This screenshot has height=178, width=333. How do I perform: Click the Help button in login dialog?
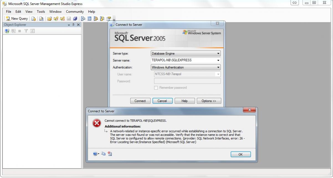point(185,101)
